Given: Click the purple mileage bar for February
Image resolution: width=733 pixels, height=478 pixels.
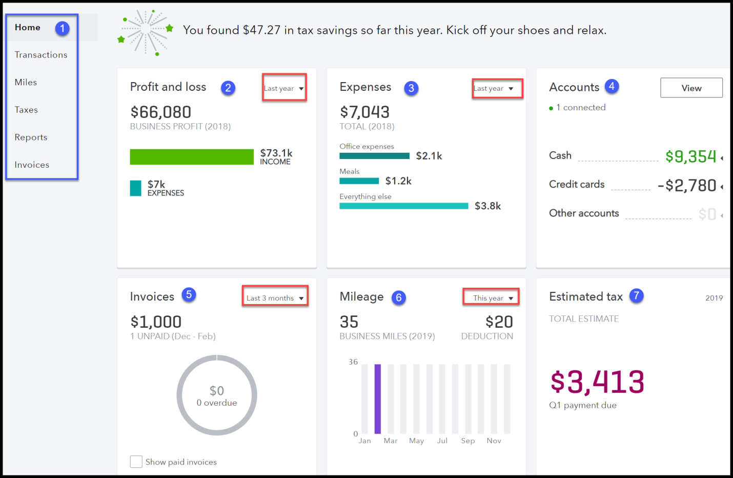Looking at the screenshot, I should [x=378, y=399].
